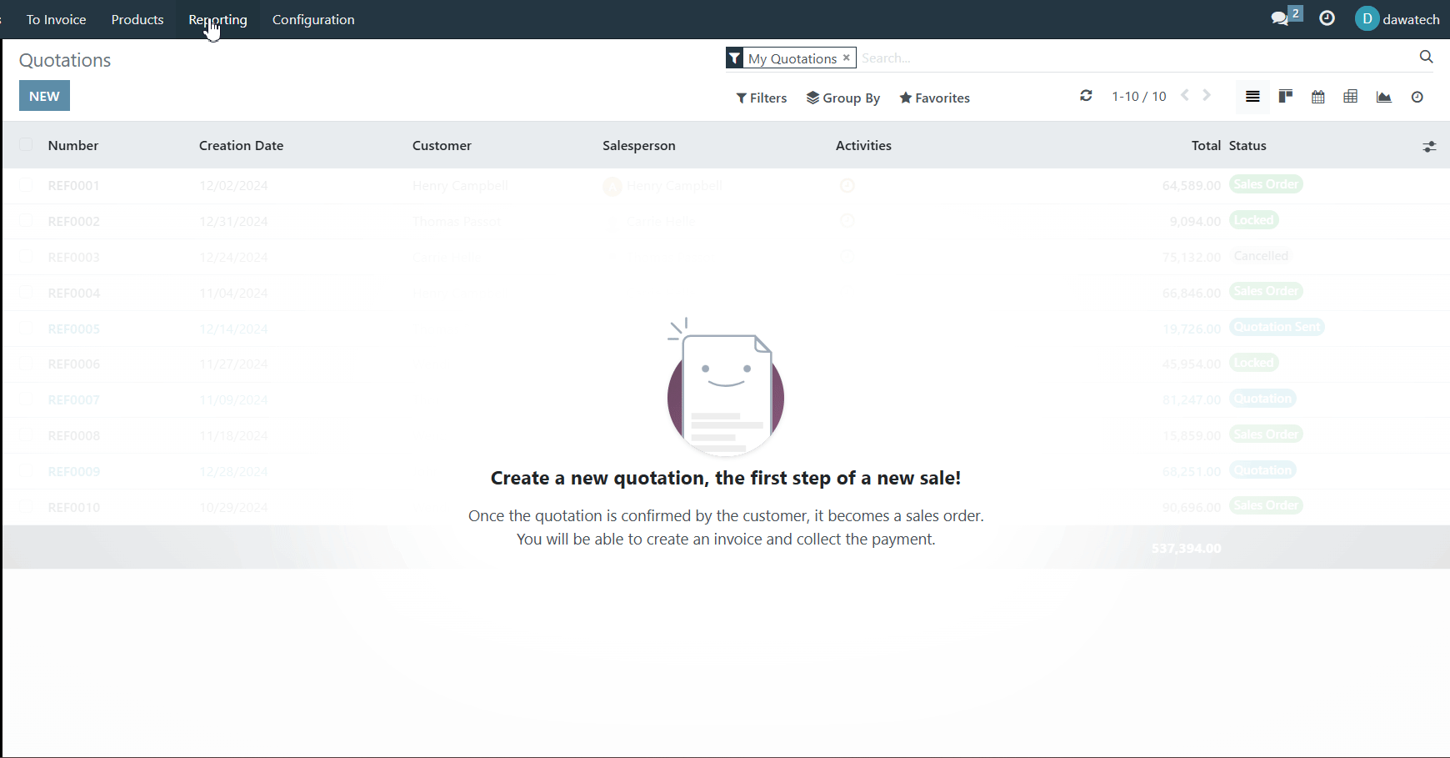Sort by Customer column header
Image resolution: width=1450 pixels, height=758 pixels.
coord(442,145)
